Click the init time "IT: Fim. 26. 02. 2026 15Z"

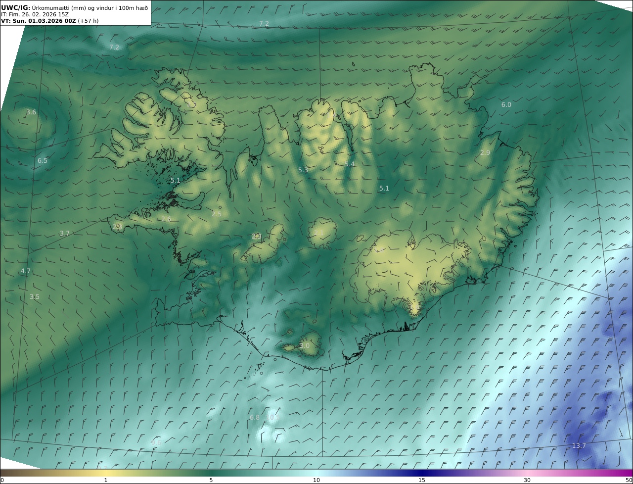pyautogui.click(x=35, y=14)
